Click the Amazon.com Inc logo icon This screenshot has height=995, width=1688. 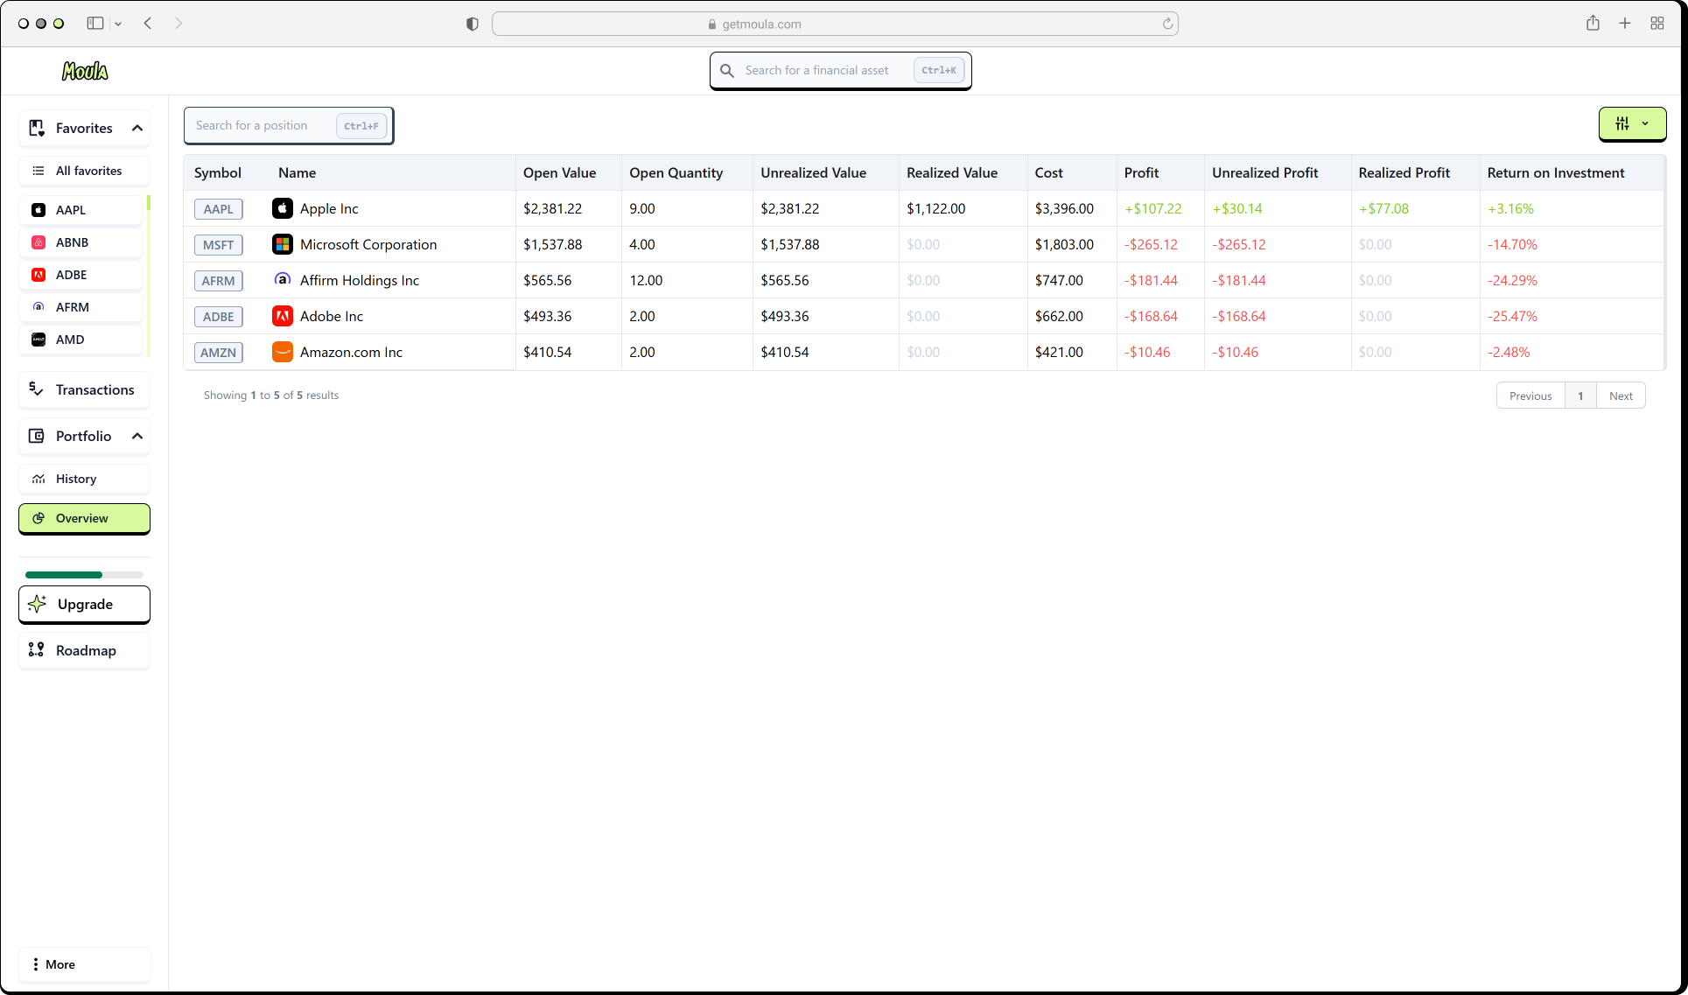[282, 352]
